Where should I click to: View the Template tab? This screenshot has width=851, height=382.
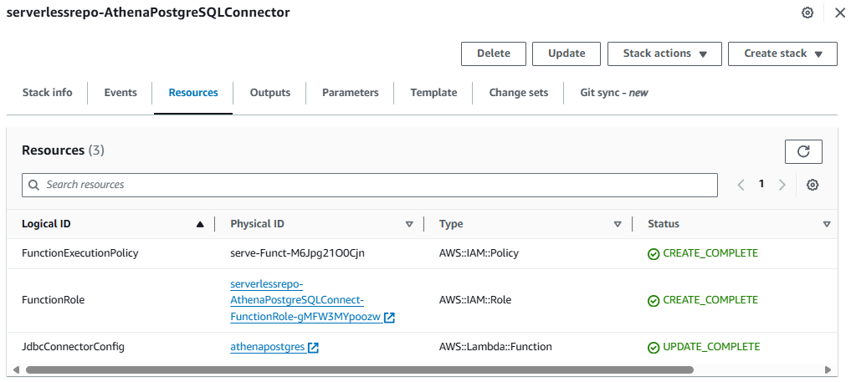[x=433, y=93]
